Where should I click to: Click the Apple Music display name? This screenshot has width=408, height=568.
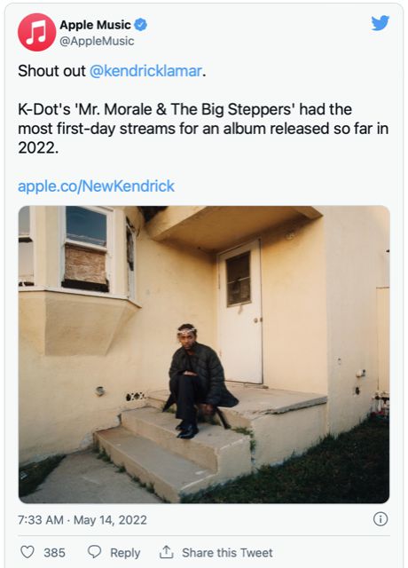(x=95, y=25)
